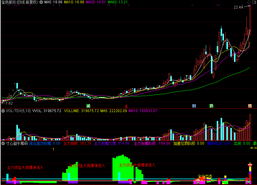Click the 主力抢筹力度 indicator label

click(112, 143)
